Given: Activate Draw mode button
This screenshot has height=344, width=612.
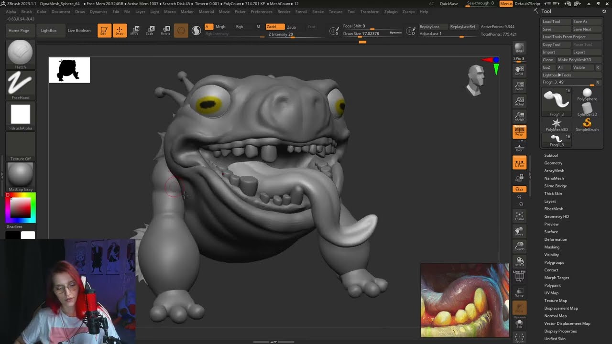Looking at the screenshot, I should [x=120, y=31].
